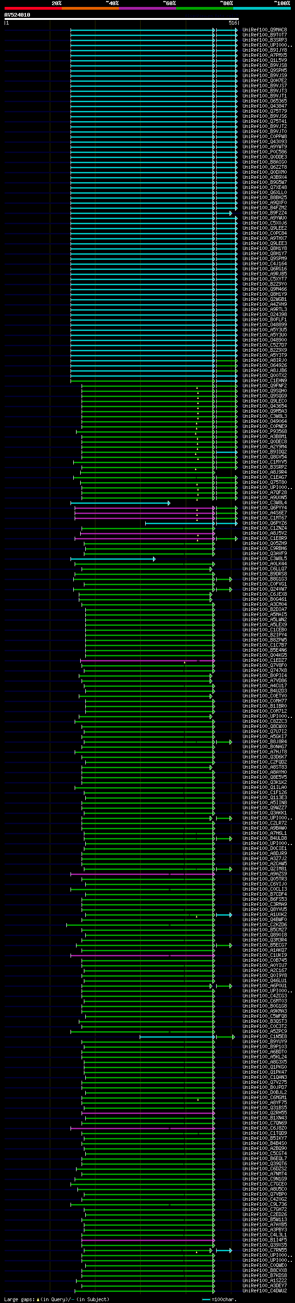Screen dimensions: 295x1303
Task: Click the short cyan bar for UniRef100_C3W8L4
Action: (120, 503)
